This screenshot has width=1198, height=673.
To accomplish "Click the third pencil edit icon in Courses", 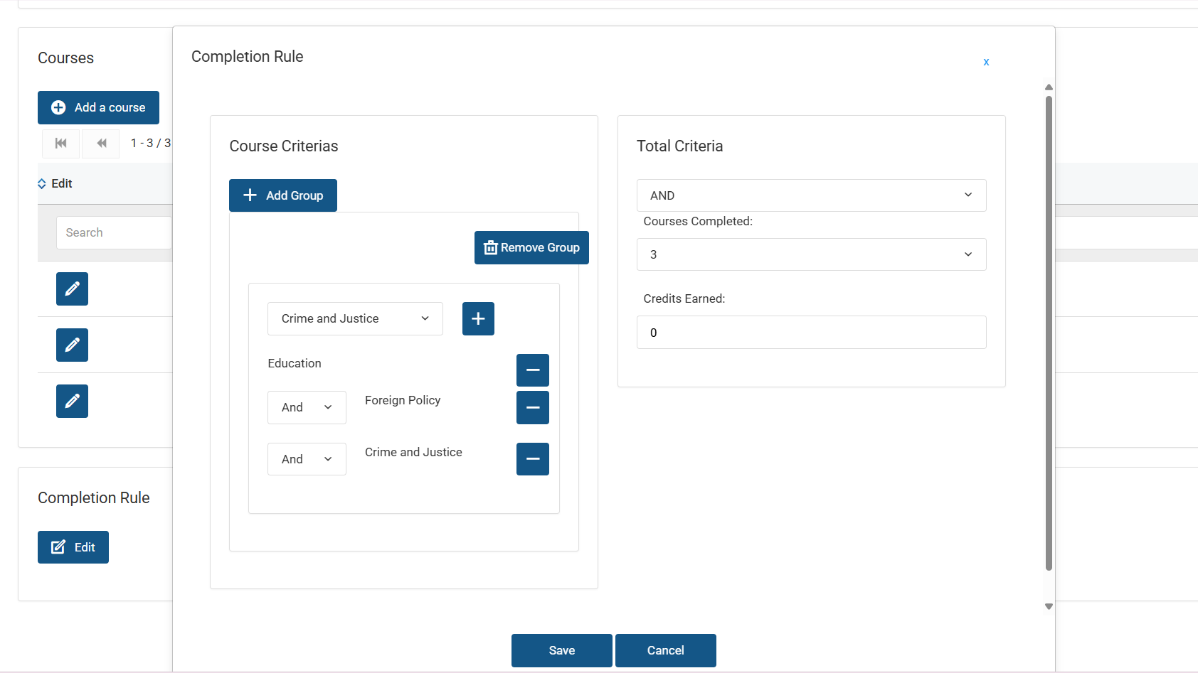I will [72, 401].
